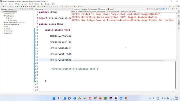Click the taskbar Search magnifier icon
Image resolution: width=180 pixels, height=101 pixels.
[x=59, y=98]
